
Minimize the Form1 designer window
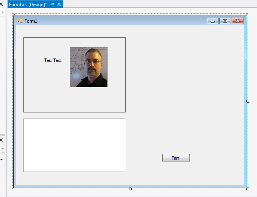pos(212,21)
